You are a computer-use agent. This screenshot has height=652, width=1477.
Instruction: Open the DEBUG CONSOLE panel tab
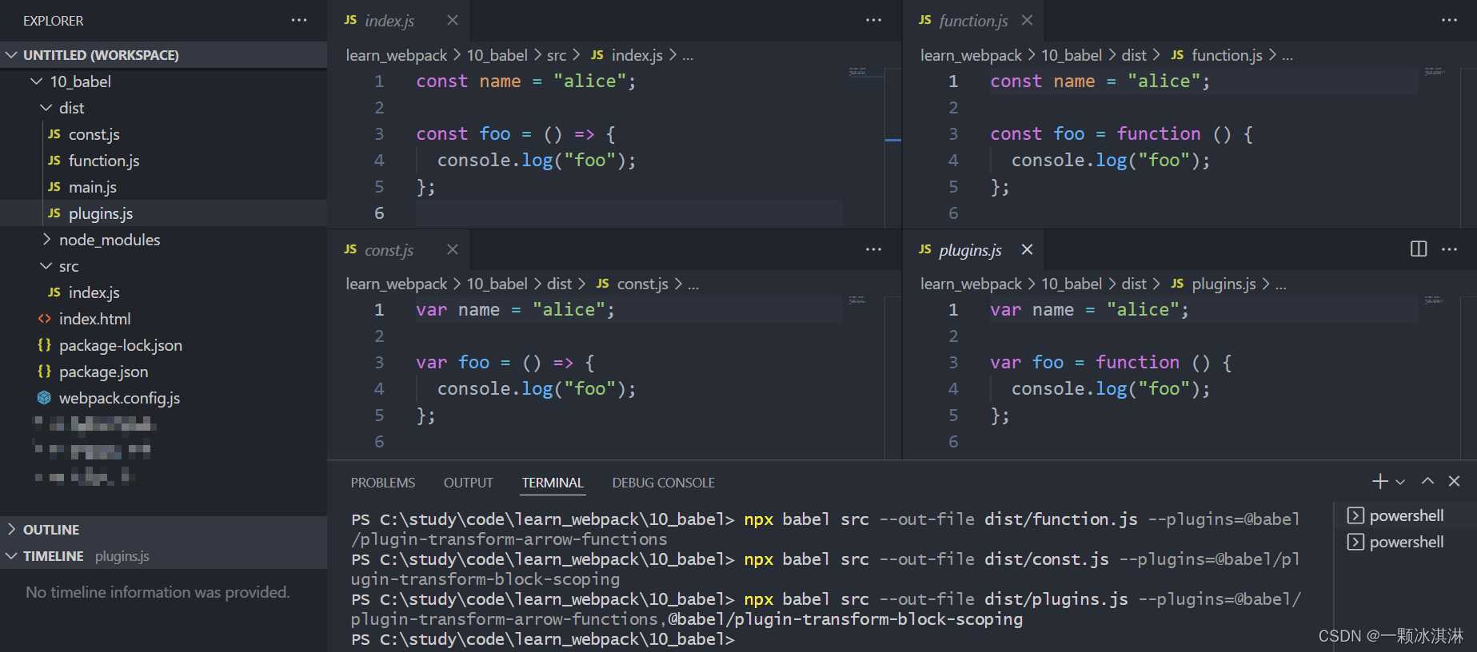[664, 483]
